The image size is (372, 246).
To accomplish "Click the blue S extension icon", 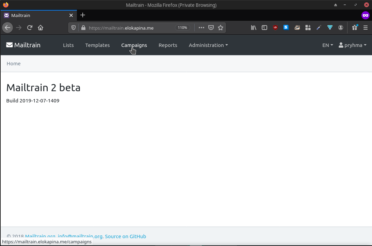I will [x=286, y=28].
